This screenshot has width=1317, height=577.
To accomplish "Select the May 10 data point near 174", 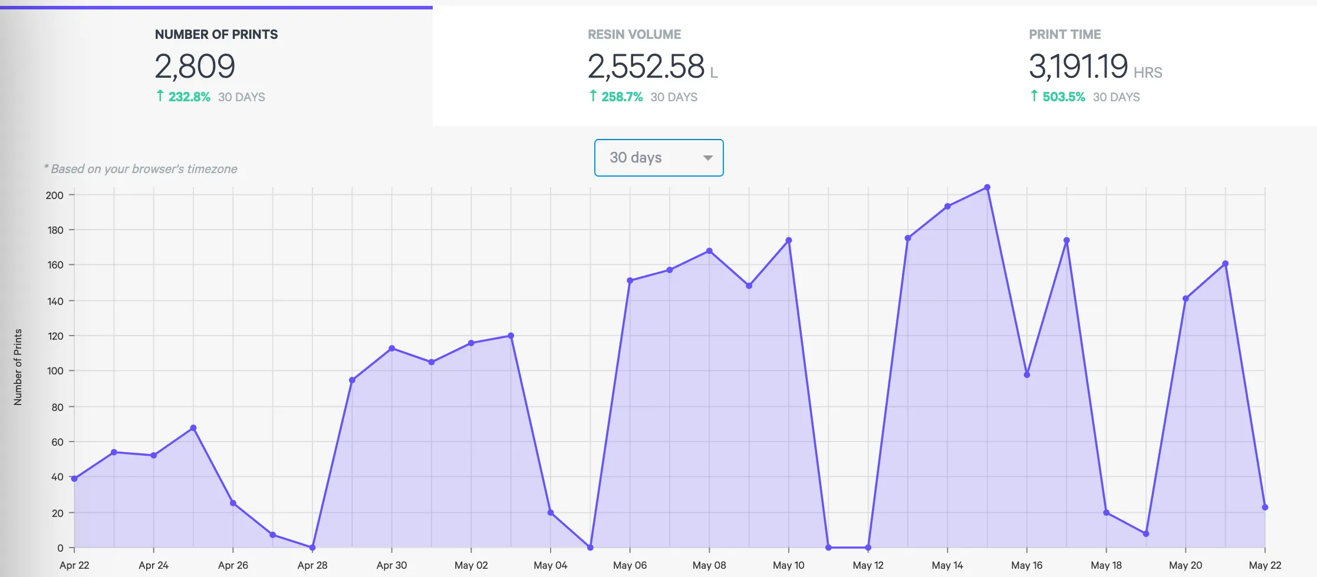I will [789, 240].
